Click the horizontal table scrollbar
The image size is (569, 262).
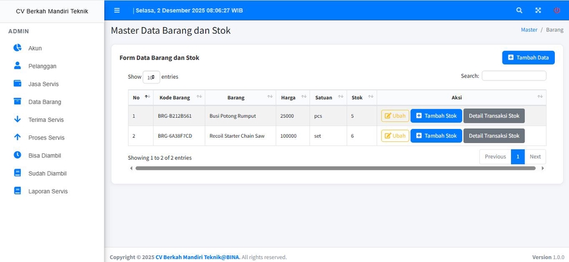(335, 168)
